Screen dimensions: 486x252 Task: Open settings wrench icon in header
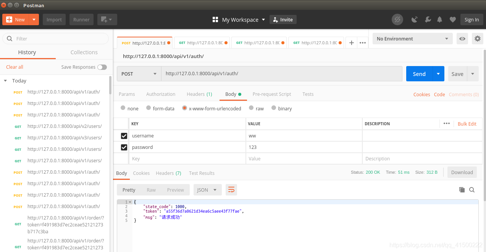coord(428,19)
